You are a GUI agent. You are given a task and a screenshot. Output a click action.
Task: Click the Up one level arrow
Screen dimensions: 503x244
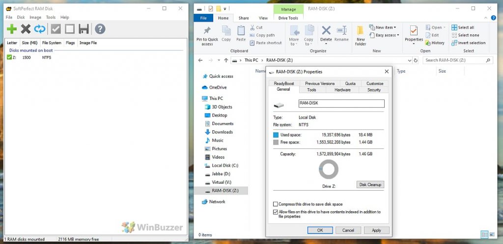tap(226, 60)
